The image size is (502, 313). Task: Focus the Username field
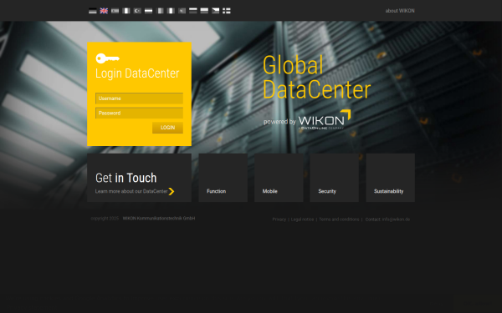139,98
